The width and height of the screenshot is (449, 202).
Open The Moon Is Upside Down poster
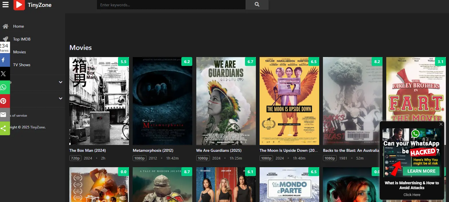[289, 101]
